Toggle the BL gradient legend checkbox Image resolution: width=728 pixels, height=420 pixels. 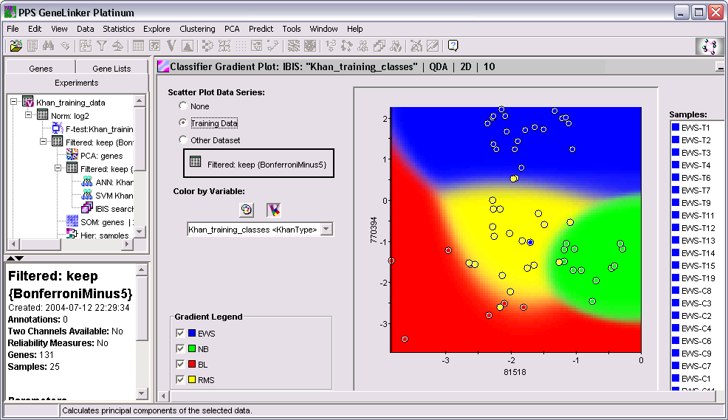(x=180, y=364)
